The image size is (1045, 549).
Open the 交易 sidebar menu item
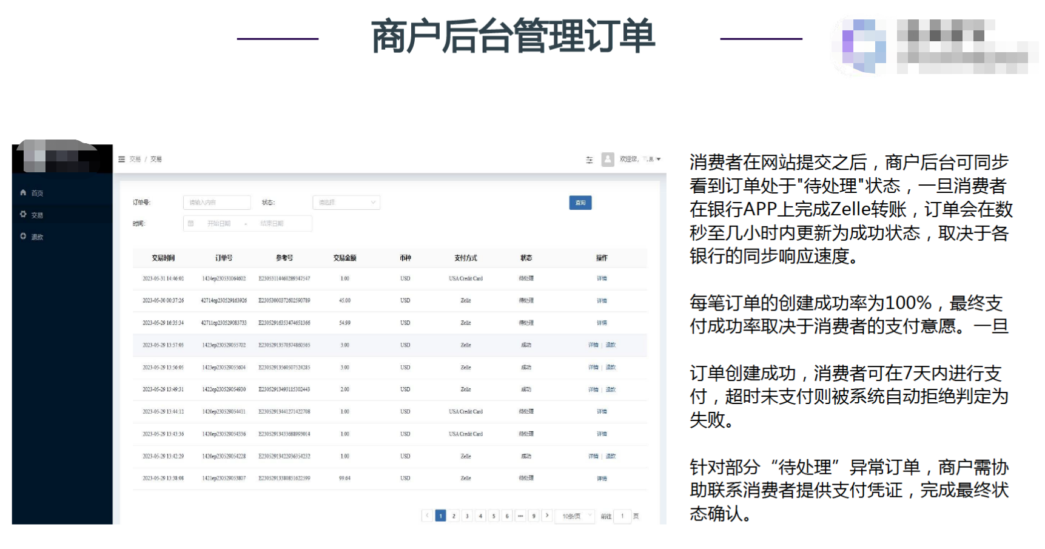(62, 215)
